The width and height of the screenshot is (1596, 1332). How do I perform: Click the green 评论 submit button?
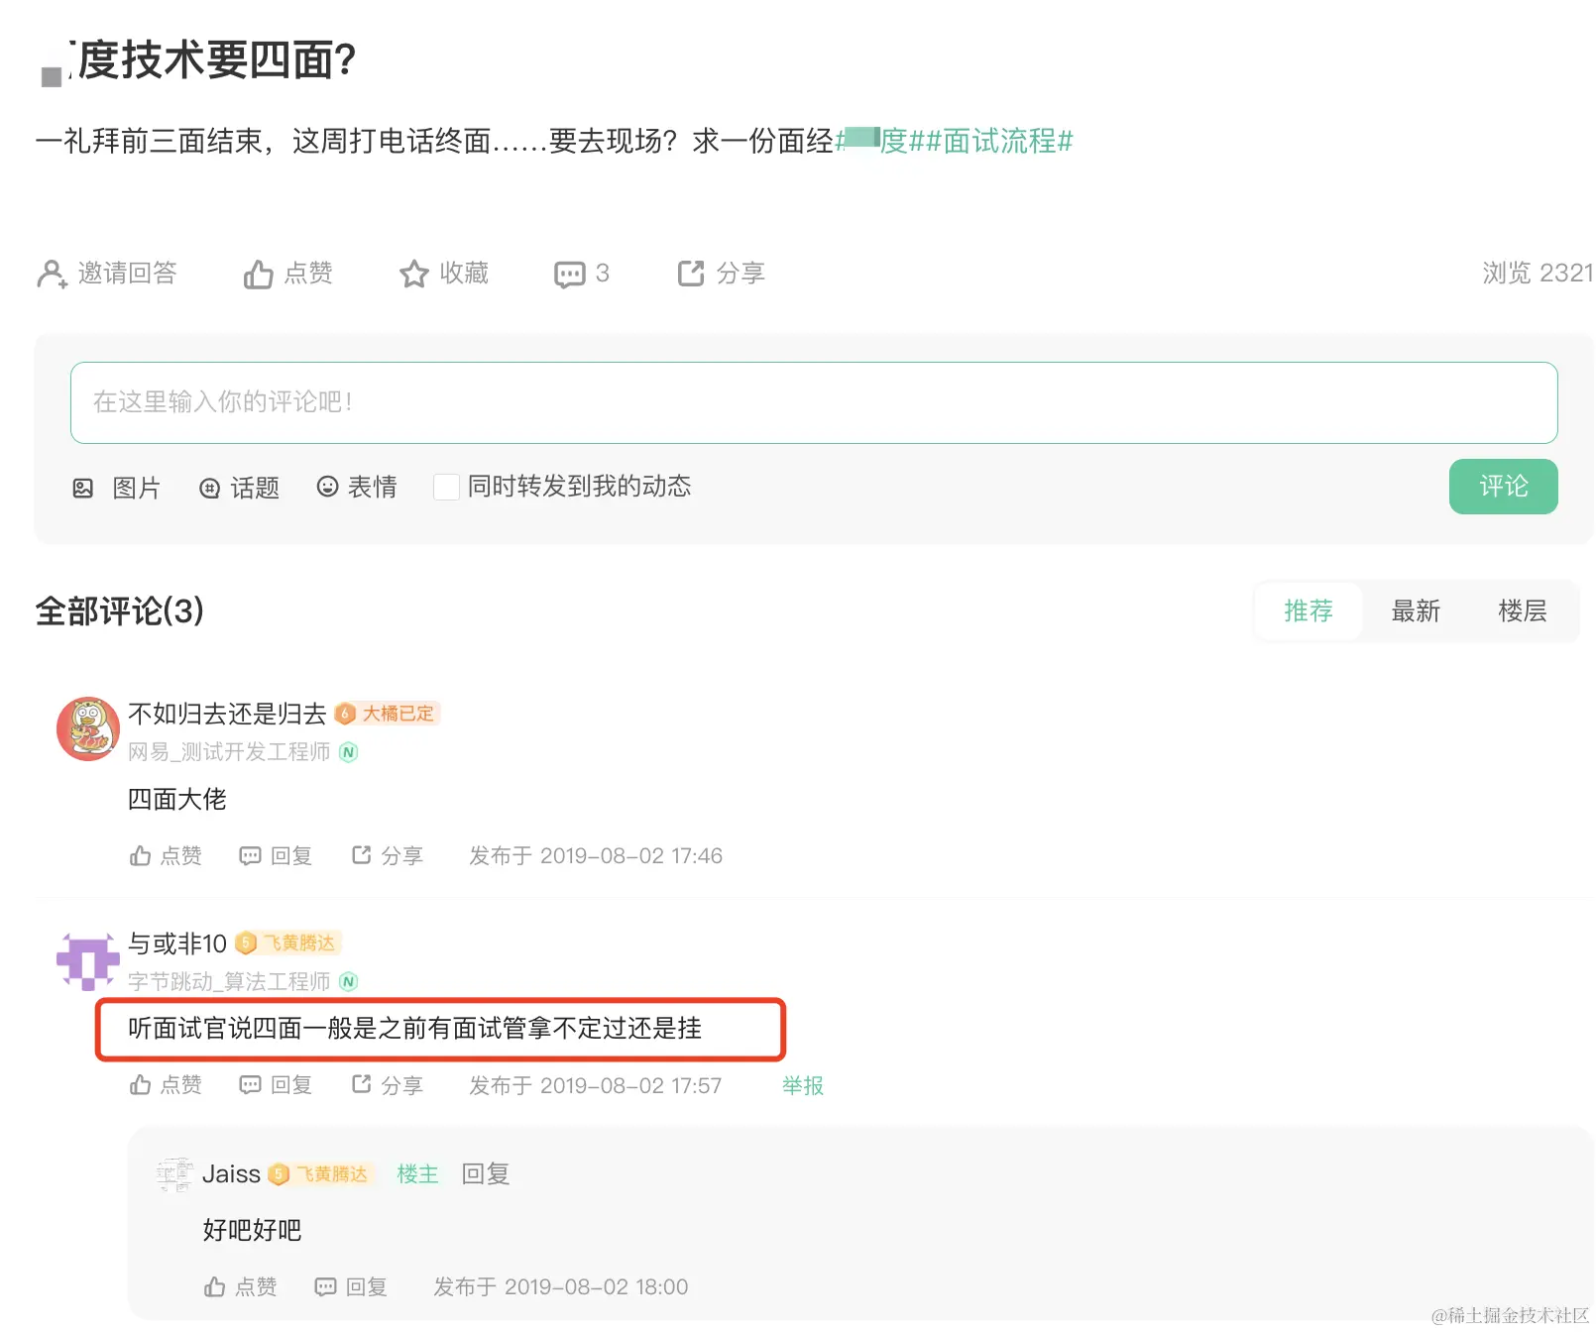[1503, 487]
